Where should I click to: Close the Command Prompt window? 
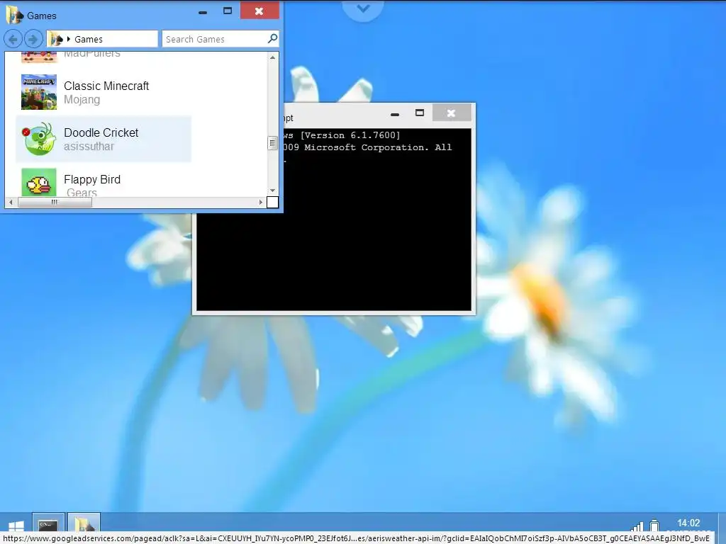click(x=452, y=113)
